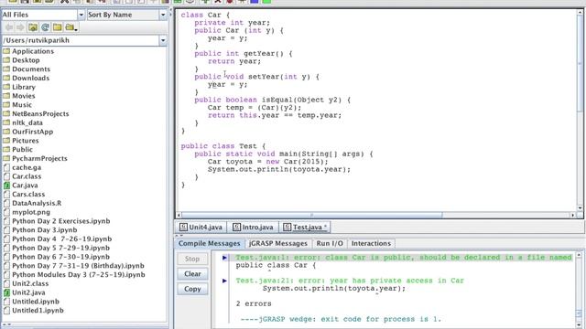Select the OurFirstApp folder

(x=33, y=132)
